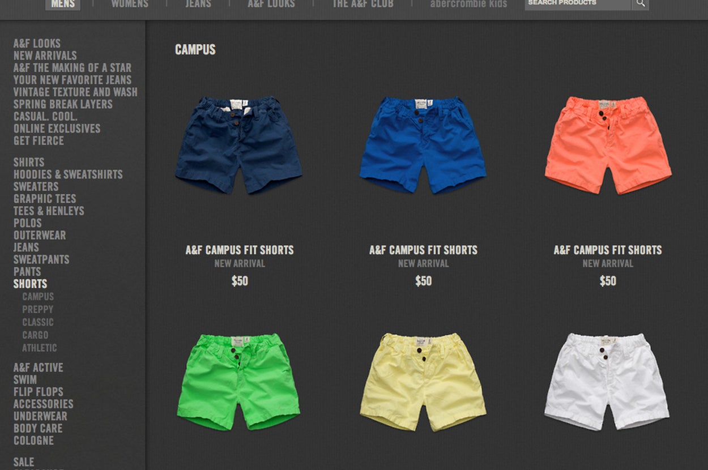Switch to the Jeans top tab
Screen dimensions: 708x470
pos(198,4)
